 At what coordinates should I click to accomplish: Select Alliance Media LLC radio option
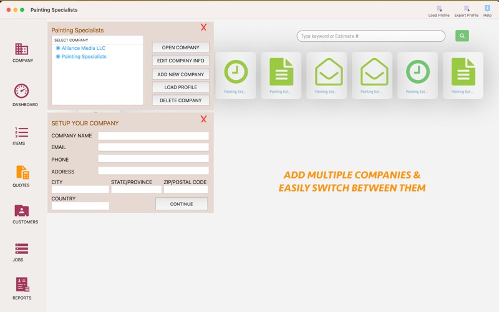coord(58,48)
